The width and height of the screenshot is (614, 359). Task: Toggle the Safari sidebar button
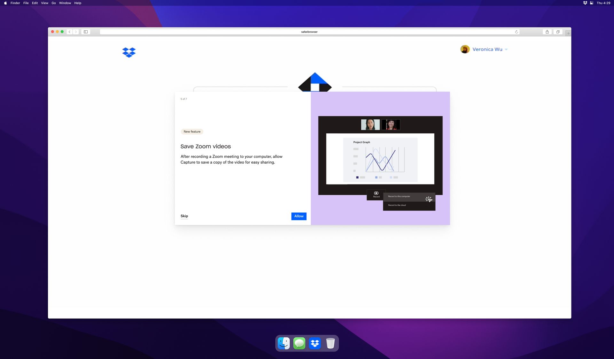click(x=86, y=32)
